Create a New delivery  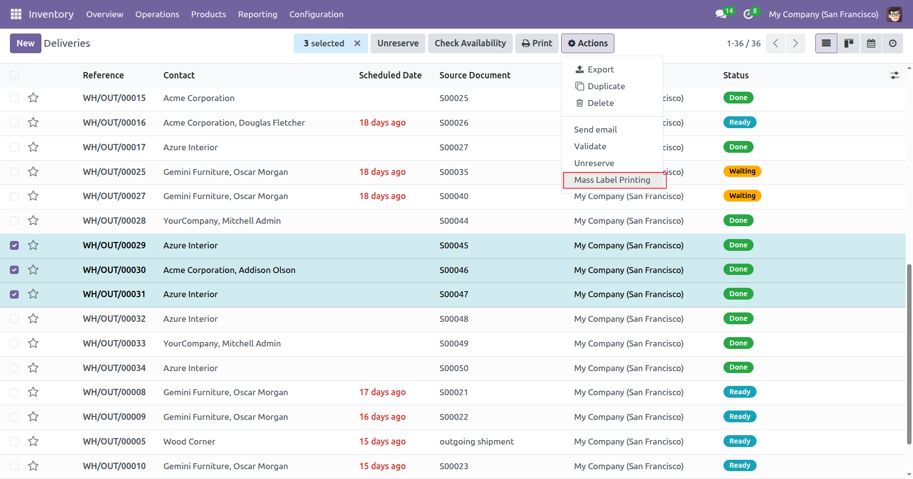pos(25,43)
